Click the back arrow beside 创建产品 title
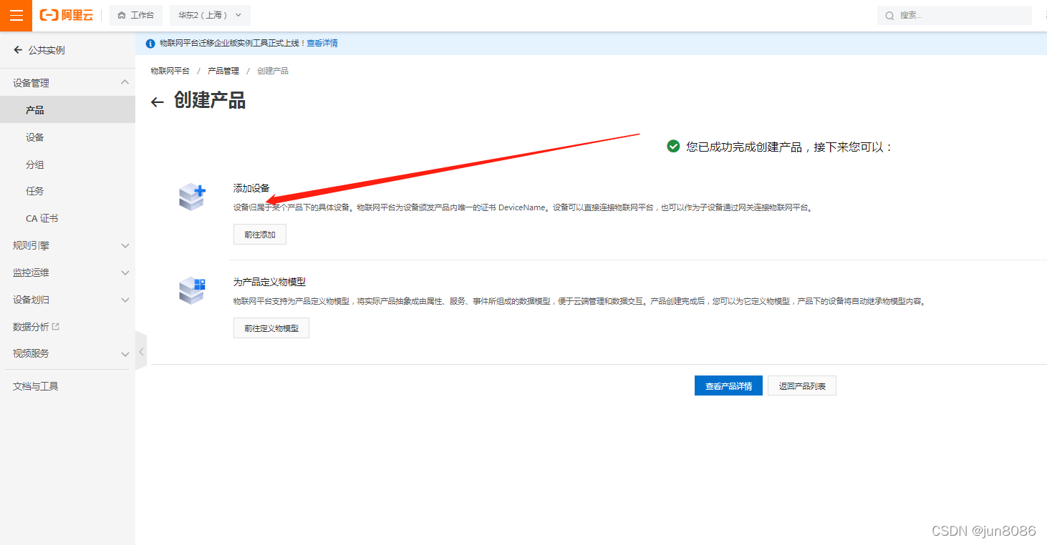The height and width of the screenshot is (545, 1047). point(157,102)
